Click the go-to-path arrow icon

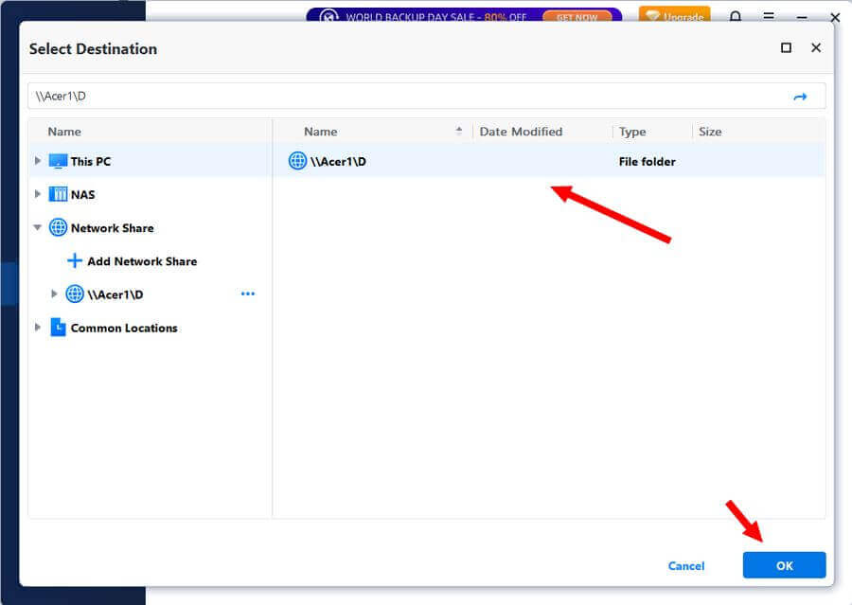click(x=800, y=97)
